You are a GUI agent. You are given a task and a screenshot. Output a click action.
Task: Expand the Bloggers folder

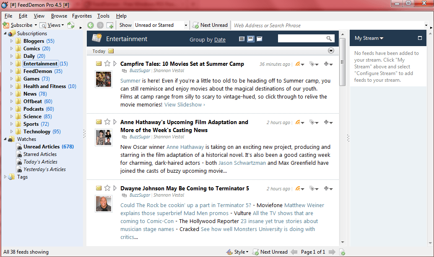point(11,41)
